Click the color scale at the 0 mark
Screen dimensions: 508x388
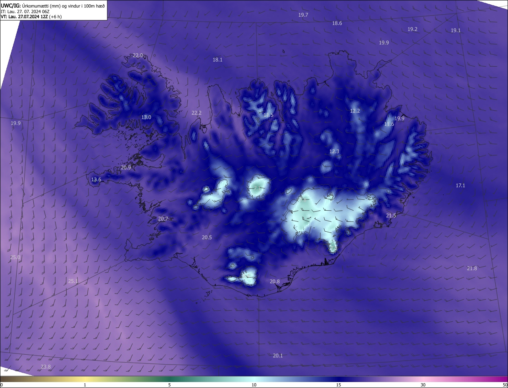[1, 385]
